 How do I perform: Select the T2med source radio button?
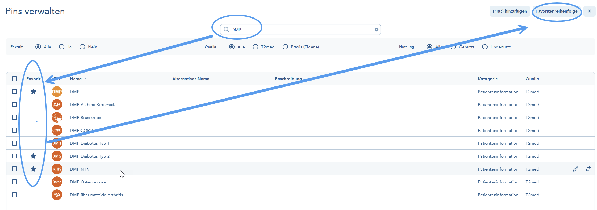coord(255,47)
